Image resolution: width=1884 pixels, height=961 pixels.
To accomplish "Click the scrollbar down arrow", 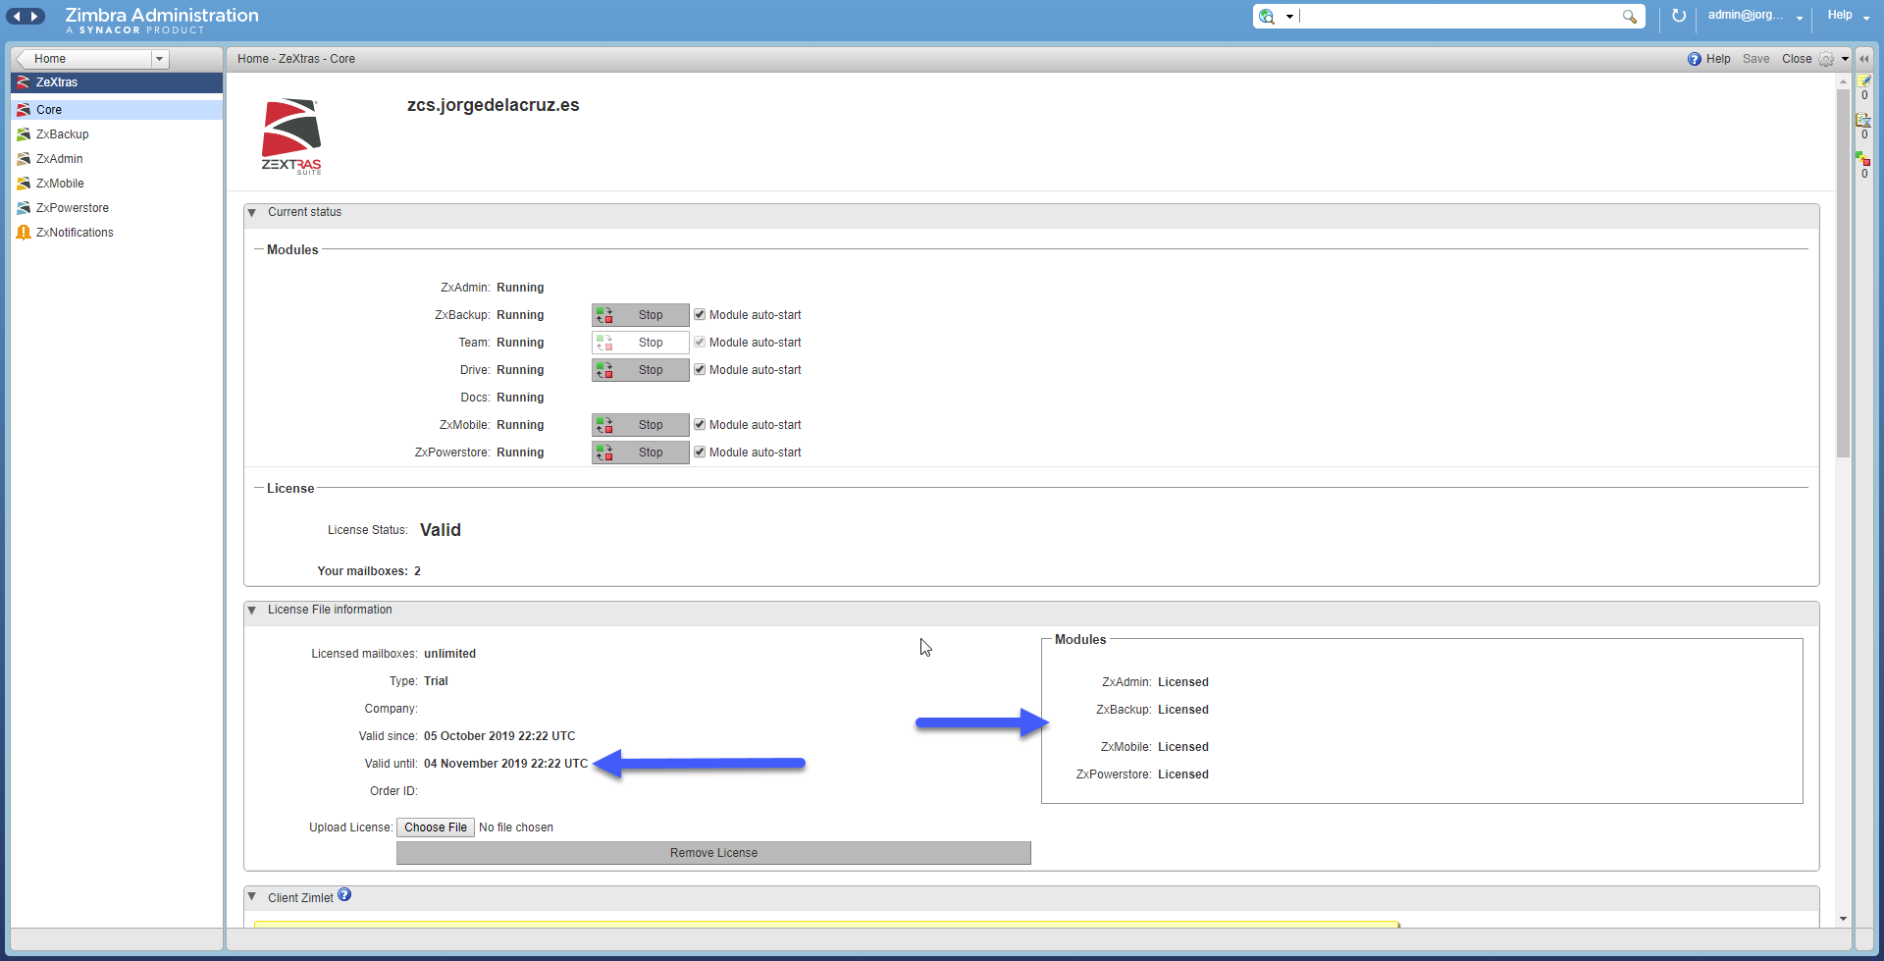I will (x=1843, y=919).
